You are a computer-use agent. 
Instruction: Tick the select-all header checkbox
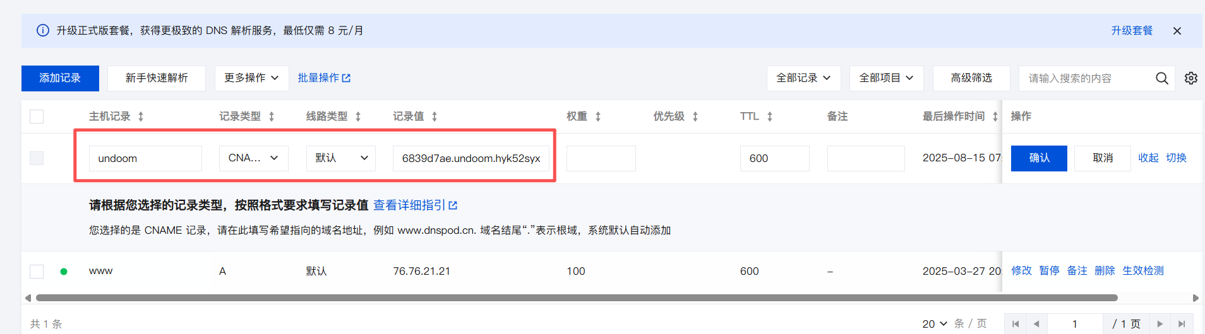[x=37, y=117]
